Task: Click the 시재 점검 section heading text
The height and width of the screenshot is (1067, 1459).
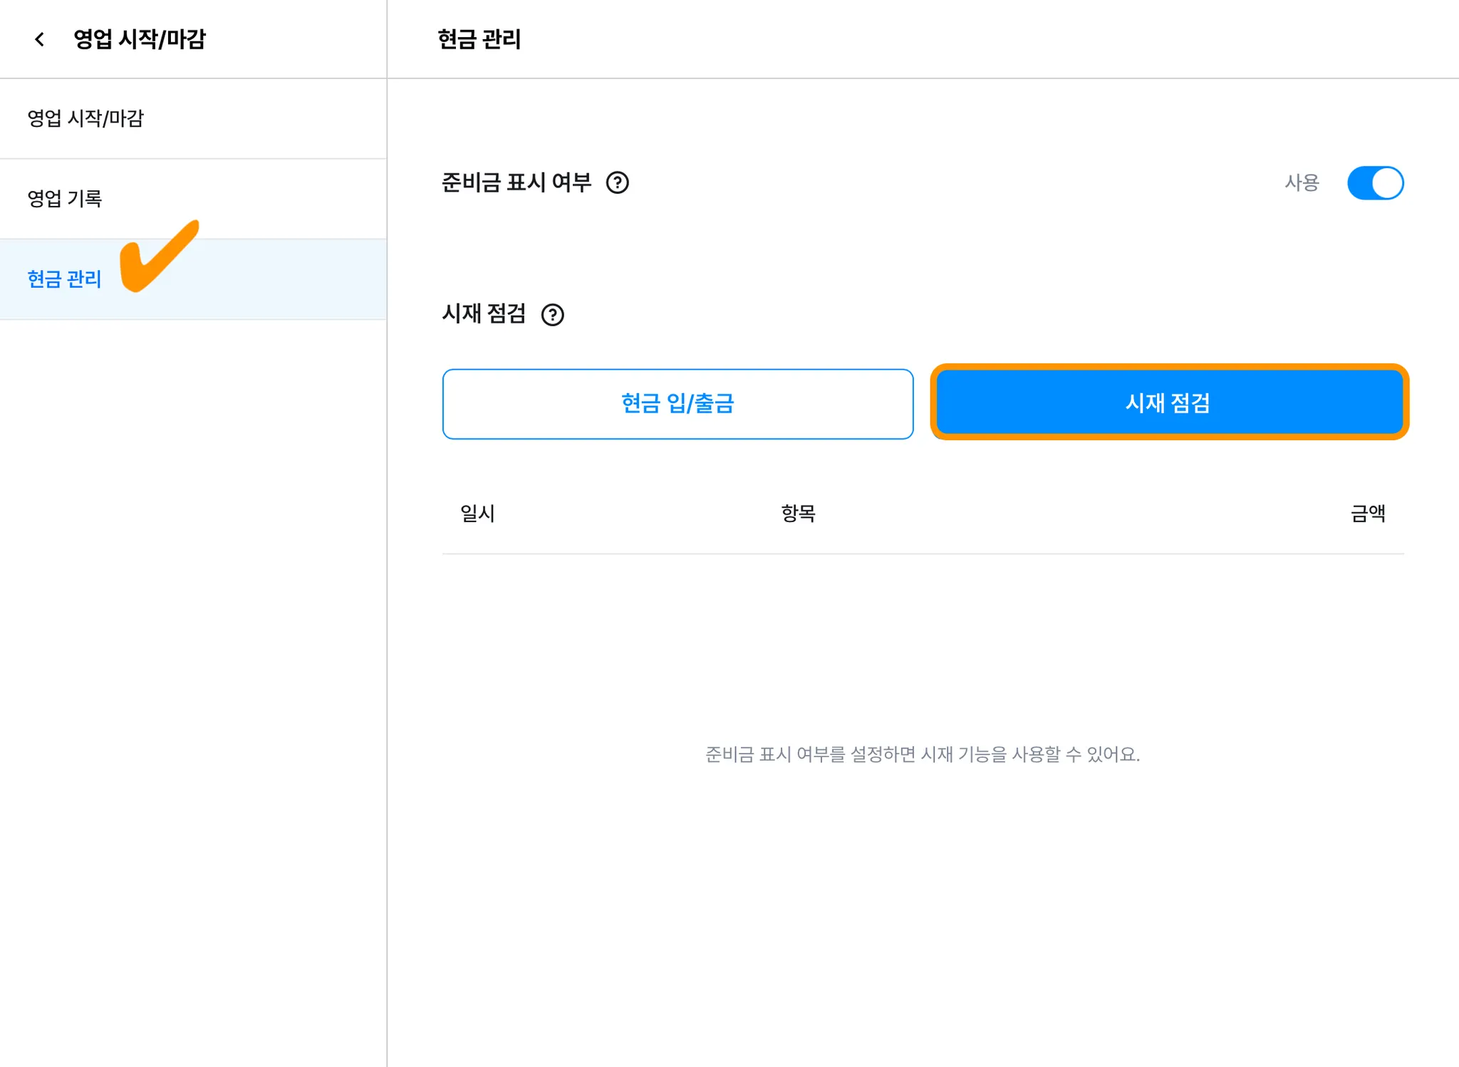Action: (x=484, y=313)
